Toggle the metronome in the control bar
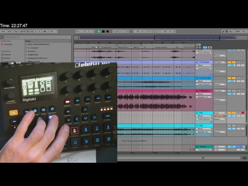Screen dimensions: 248x186 [44, 32]
